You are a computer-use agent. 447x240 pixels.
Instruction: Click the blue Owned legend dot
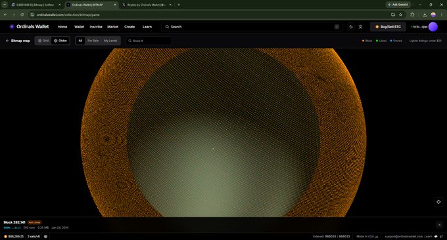tap(391, 41)
